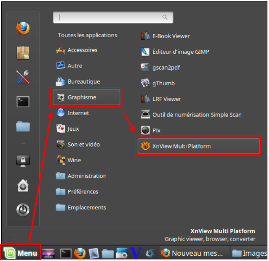
Task: Switch to the Images window in the taskbar
Action: [249, 253]
